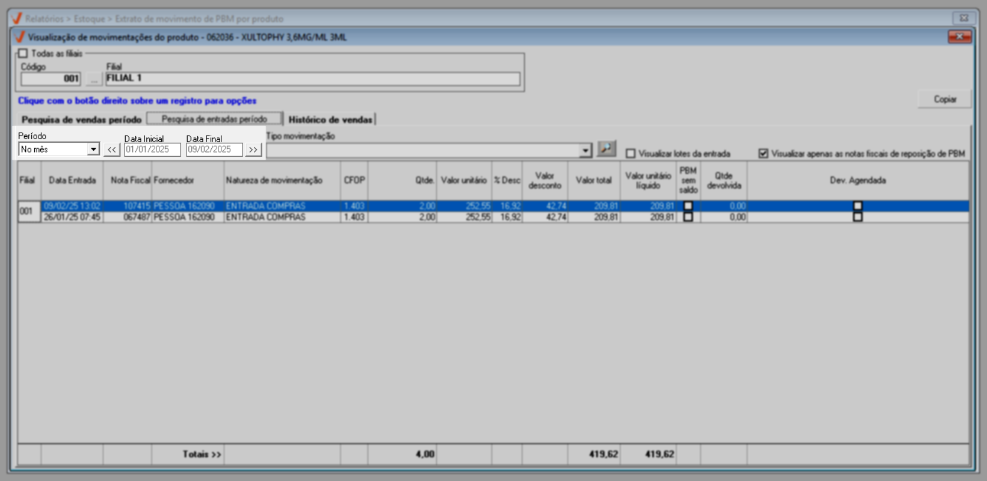Click nota fiscal number 067487
Image resolution: width=987 pixels, height=481 pixels.
(x=136, y=217)
